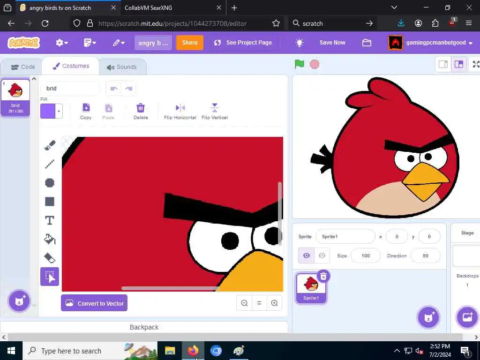Image resolution: width=480 pixels, height=360 pixels.
Task: Start the project with the green flag
Action: click(300, 64)
